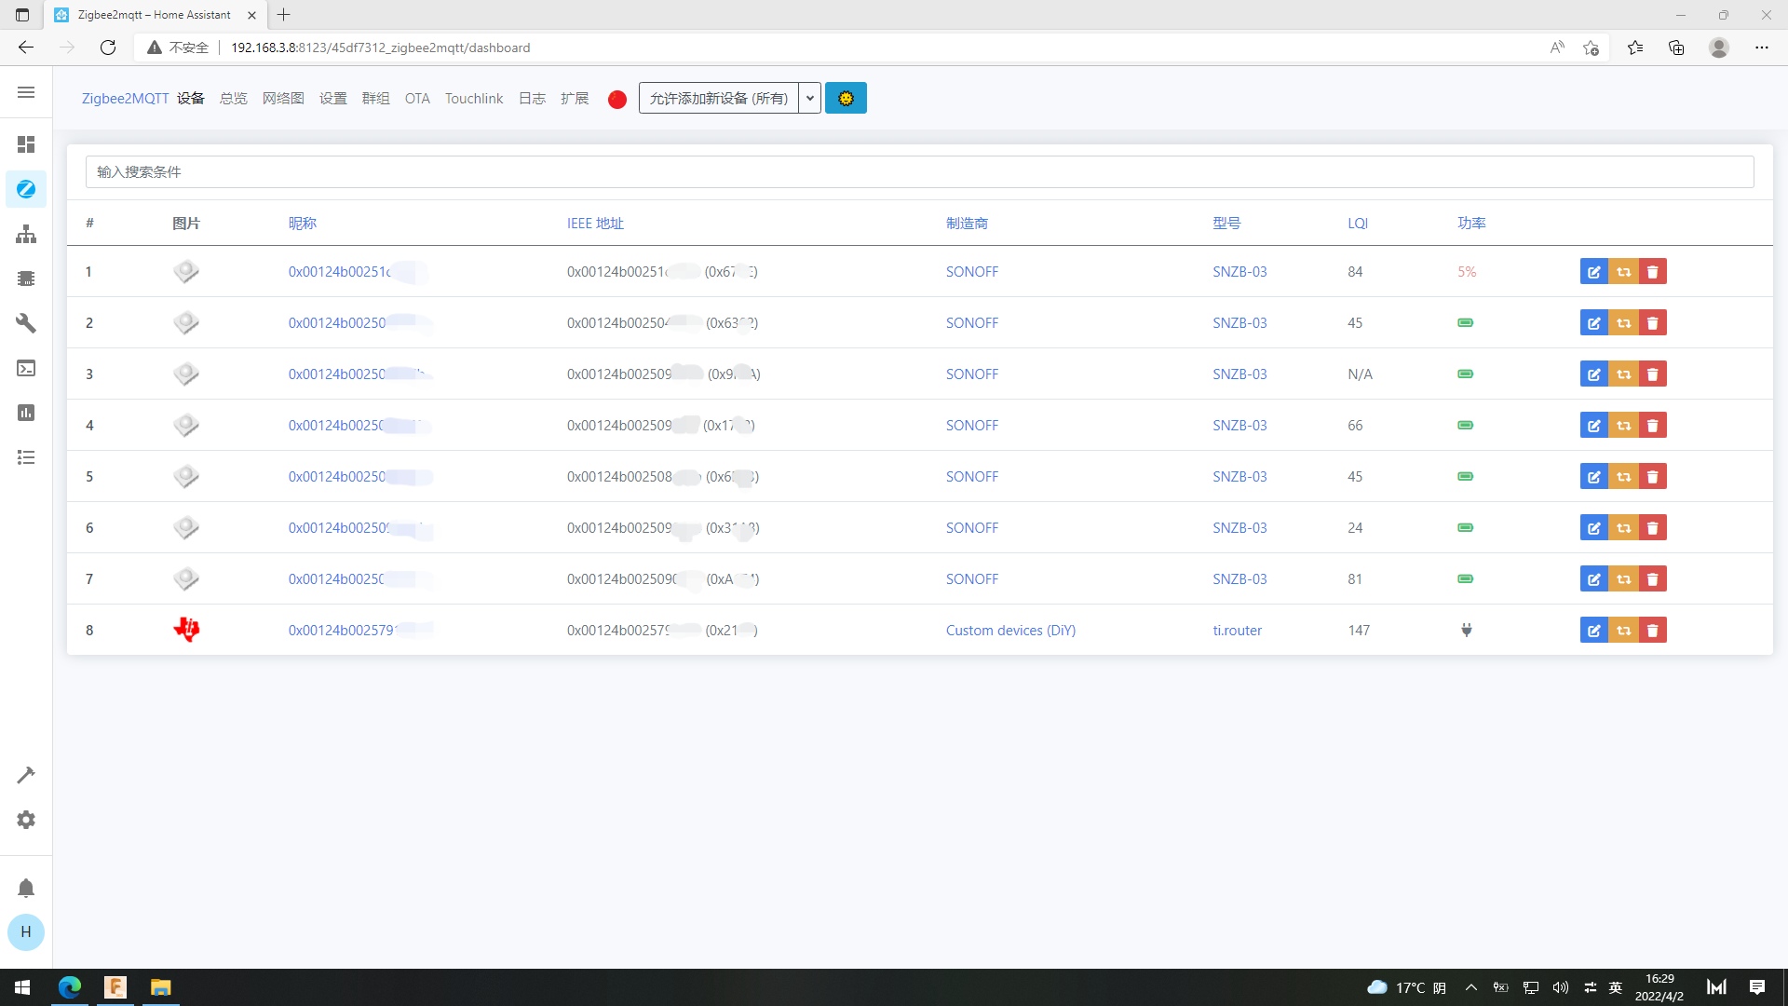This screenshot has width=1788, height=1006.
Task: Toggle permit join 允许添加新设备 button
Action: pyautogui.click(x=718, y=98)
